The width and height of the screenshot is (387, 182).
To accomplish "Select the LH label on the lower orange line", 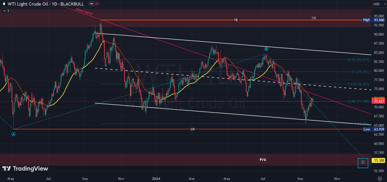I will (193, 129).
